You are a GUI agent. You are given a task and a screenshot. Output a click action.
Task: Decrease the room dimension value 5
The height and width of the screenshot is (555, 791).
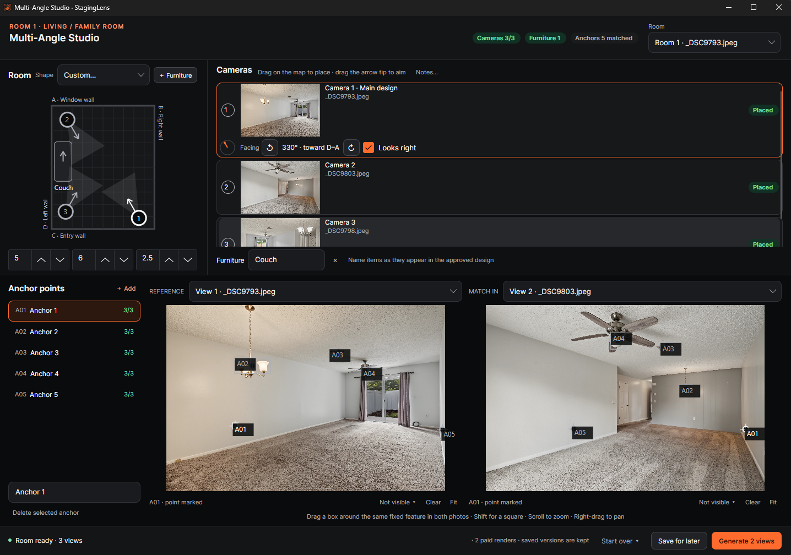[60, 260]
